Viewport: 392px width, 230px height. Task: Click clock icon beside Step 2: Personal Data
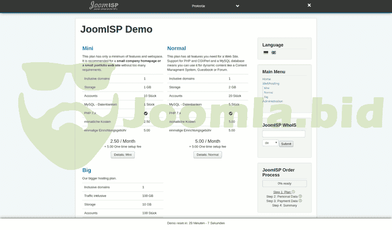[x=300, y=197]
